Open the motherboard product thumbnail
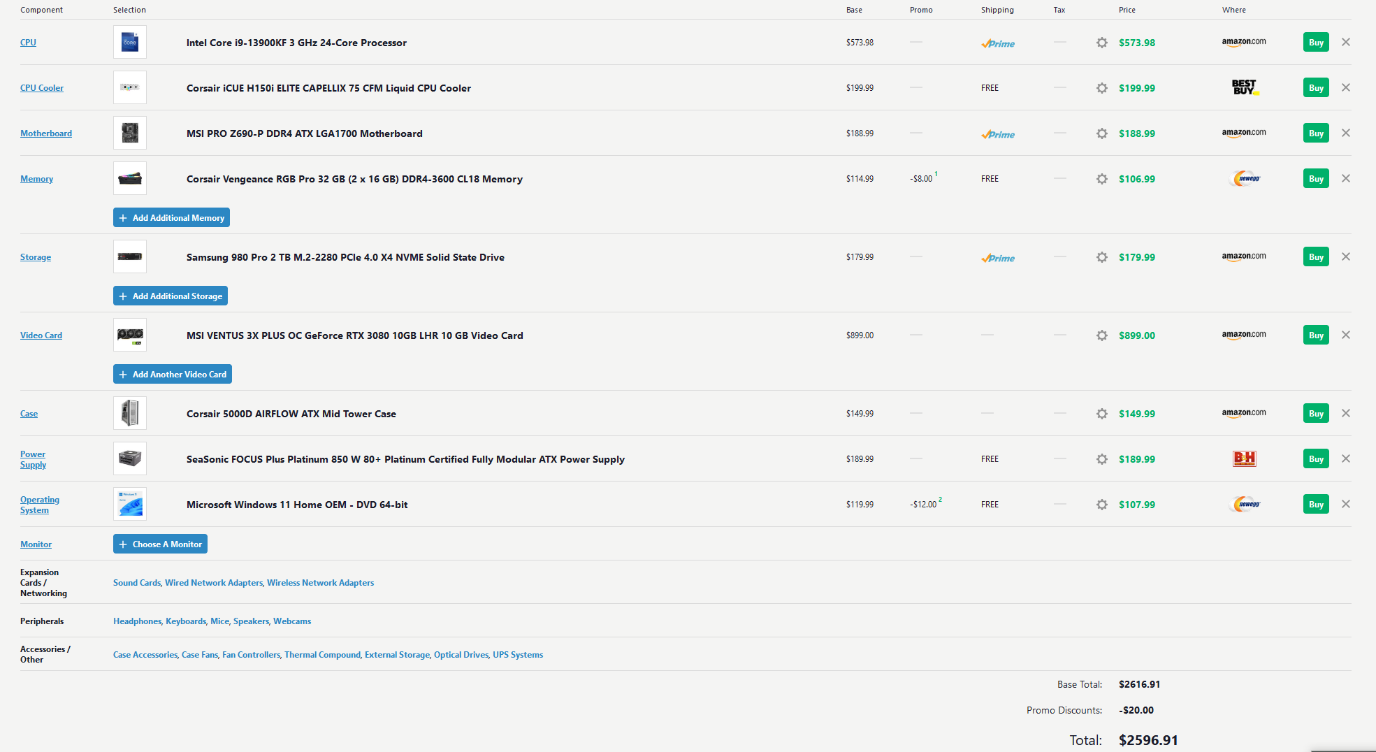Image resolution: width=1376 pixels, height=752 pixels. coord(130,133)
